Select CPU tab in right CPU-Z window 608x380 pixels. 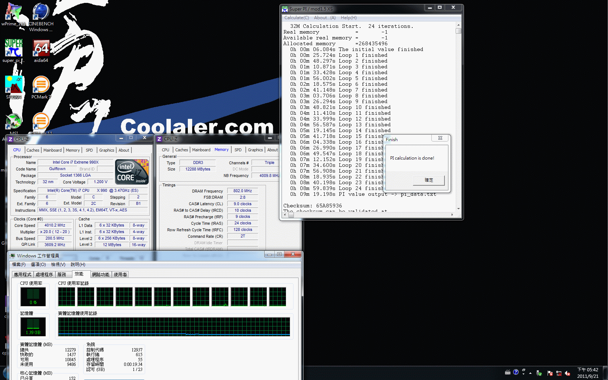point(165,150)
